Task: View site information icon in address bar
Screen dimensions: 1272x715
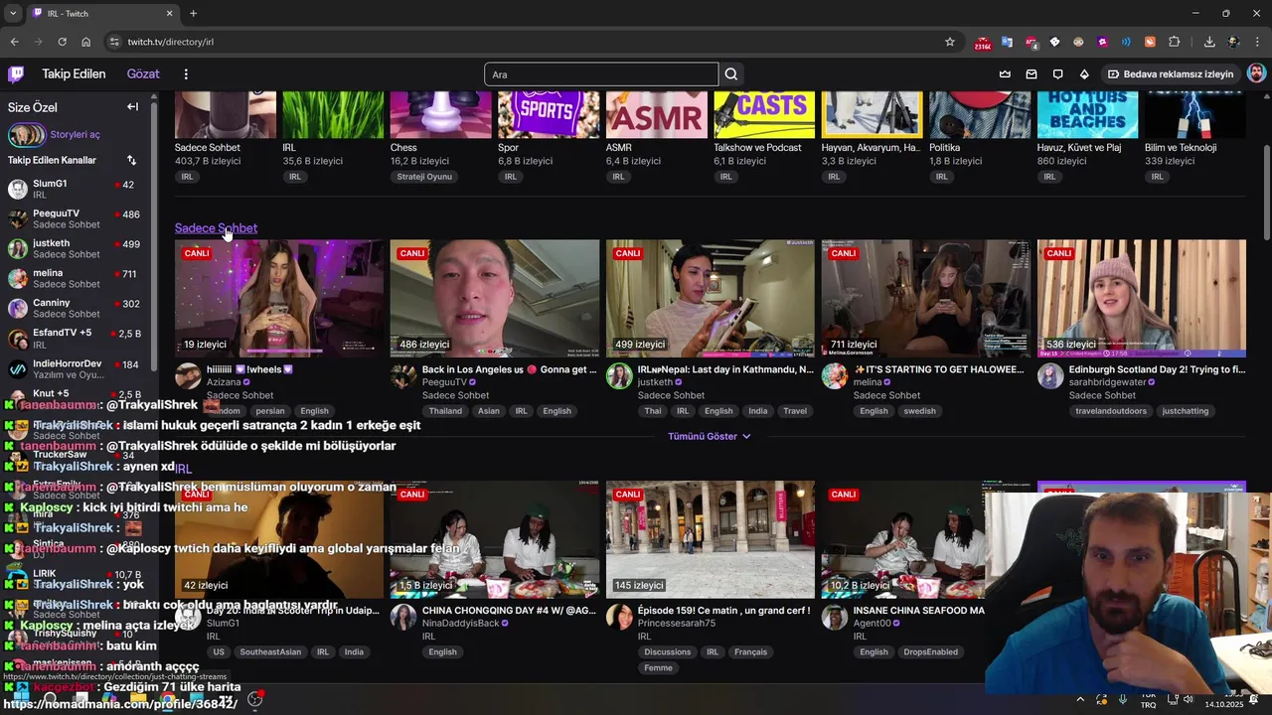Action: [x=114, y=42]
